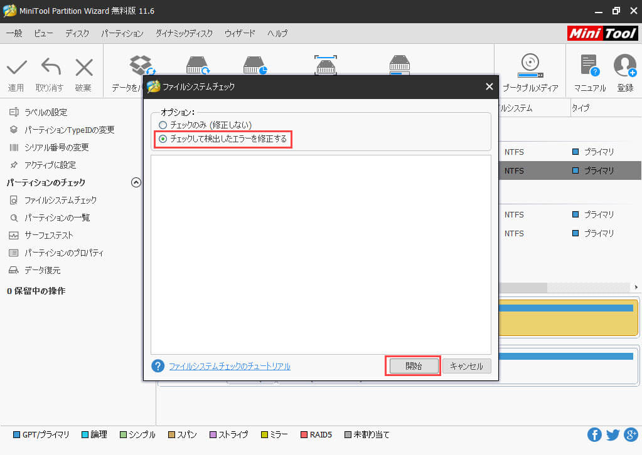Click the Facebook icon in status bar

coord(594,435)
